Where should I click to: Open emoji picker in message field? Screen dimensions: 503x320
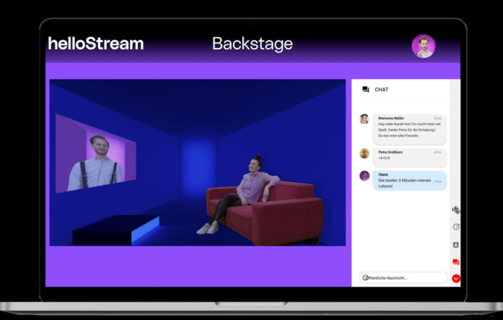(365, 278)
